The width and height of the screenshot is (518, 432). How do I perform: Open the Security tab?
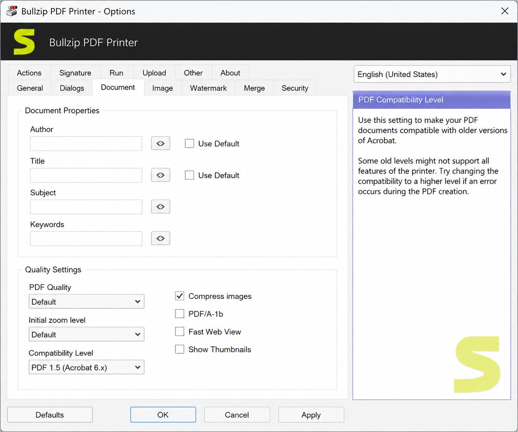pyautogui.click(x=295, y=88)
